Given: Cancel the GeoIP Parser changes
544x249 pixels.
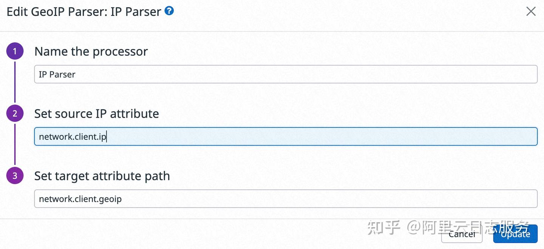Looking at the screenshot, I should pos(462,234).
